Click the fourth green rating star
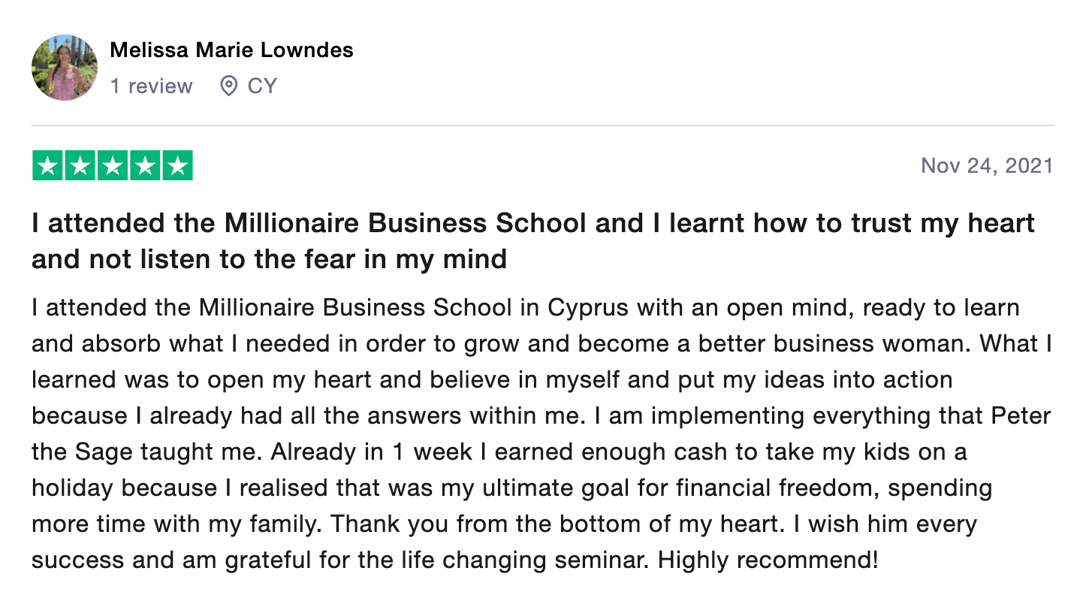1089x589 pixels. coord(145,166)
